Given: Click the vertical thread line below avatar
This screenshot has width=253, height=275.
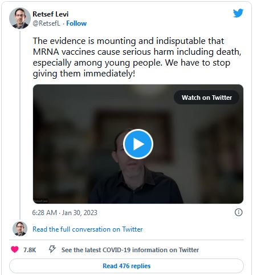Looking at the screenshot, I should coord(20,125).
